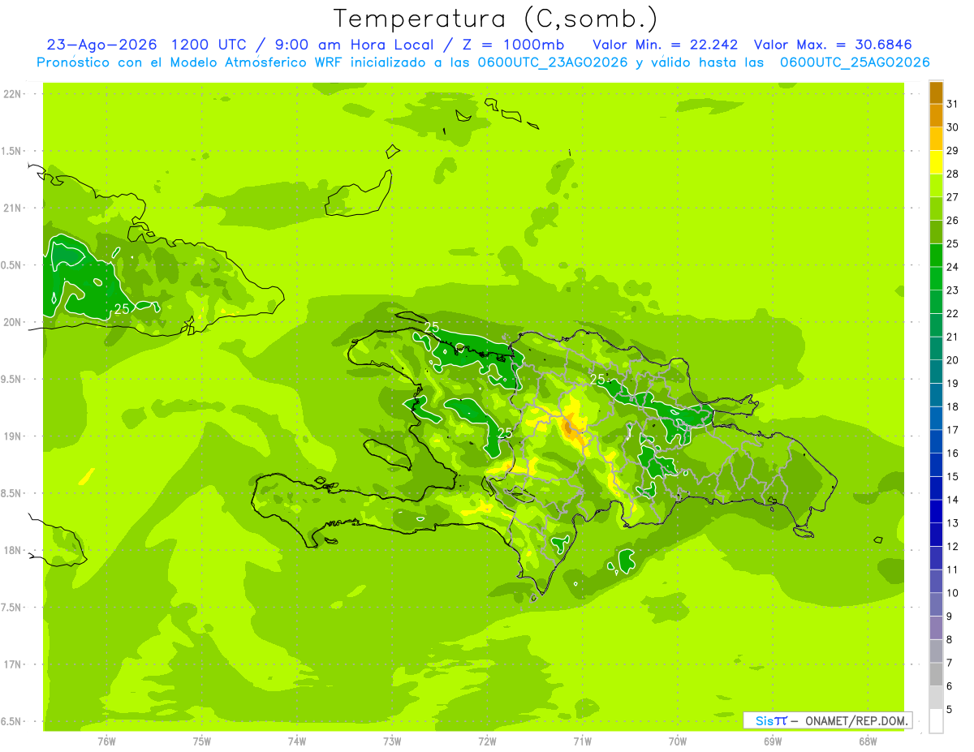Click the '69W' longitude label

click(x=773, y=742)
